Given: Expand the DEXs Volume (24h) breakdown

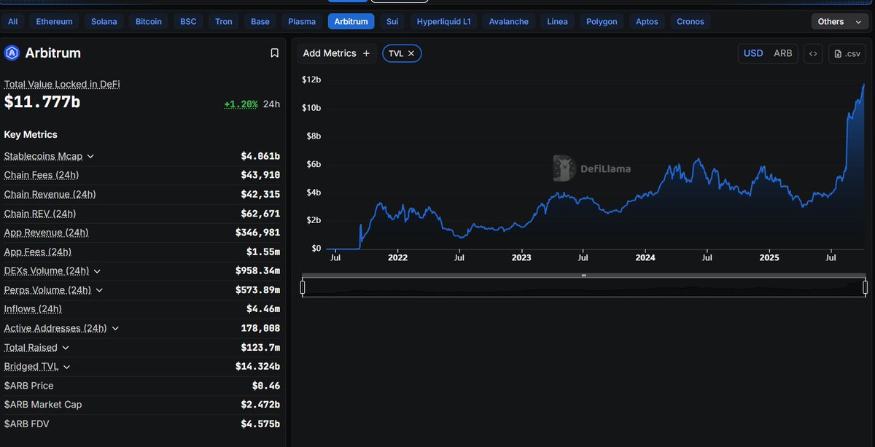Looking at the screenshot, I should click(x=98, y=271).
